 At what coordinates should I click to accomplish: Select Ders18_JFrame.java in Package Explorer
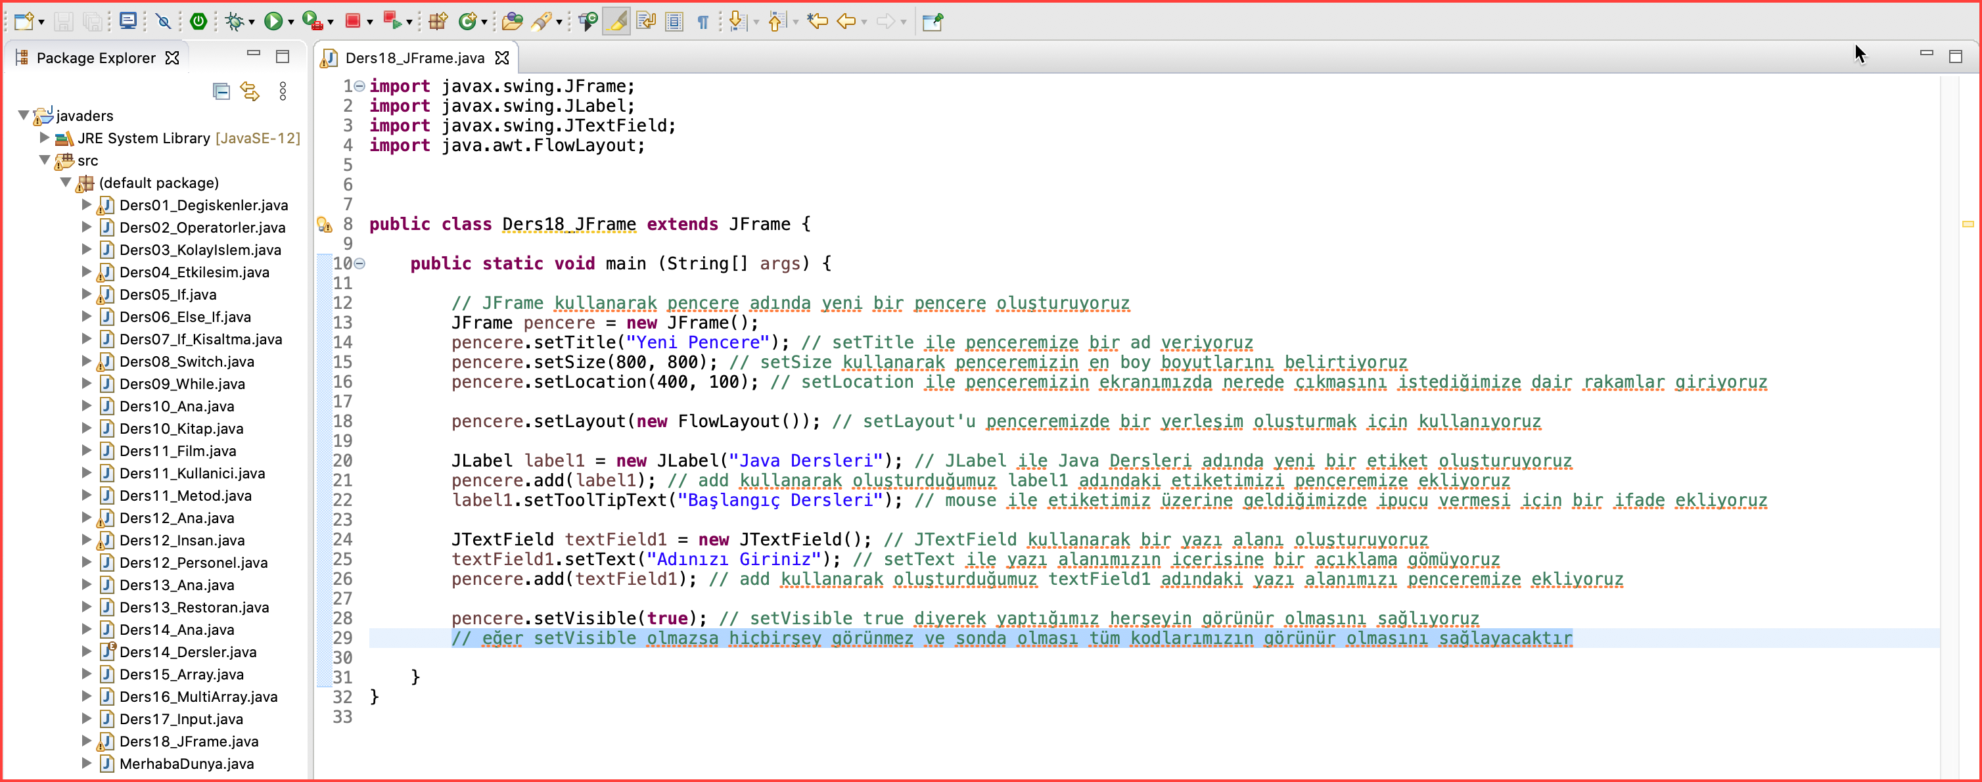click(189, 741)
